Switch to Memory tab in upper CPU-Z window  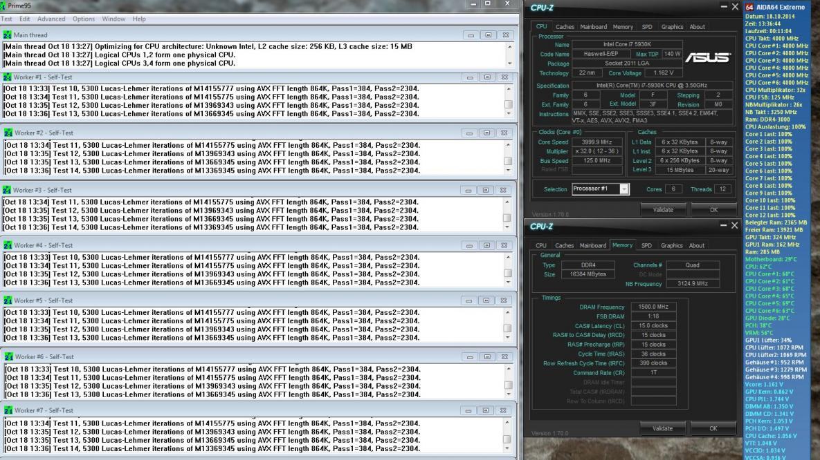click(x=623, y=27)
